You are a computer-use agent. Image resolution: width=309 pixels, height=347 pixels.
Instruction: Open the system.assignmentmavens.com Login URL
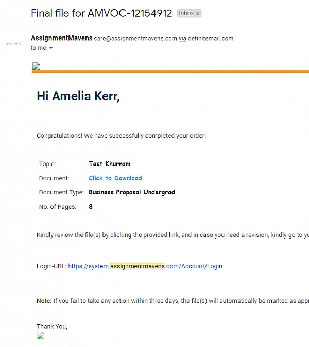145,266
